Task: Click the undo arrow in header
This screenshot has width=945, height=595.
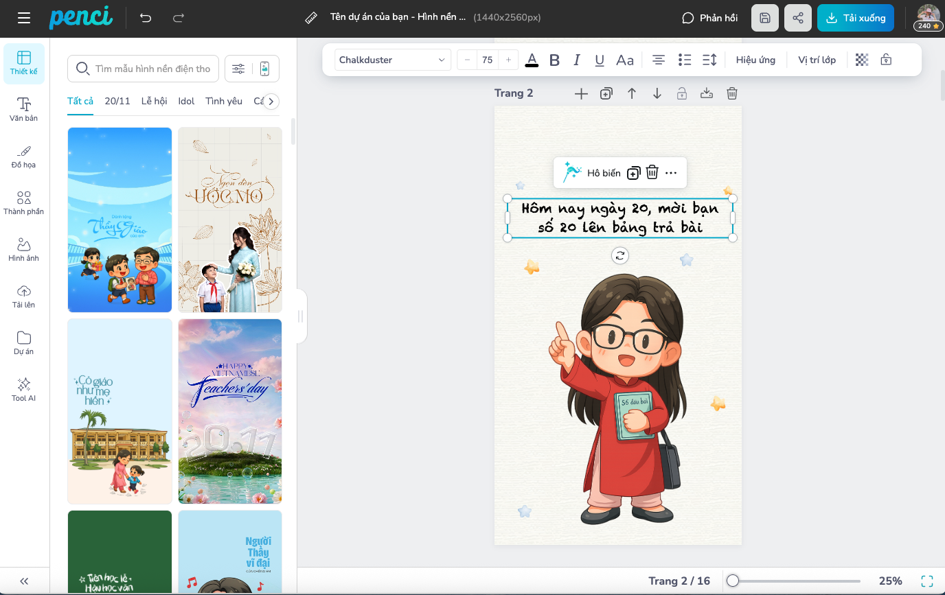Action: click(146, 19)
